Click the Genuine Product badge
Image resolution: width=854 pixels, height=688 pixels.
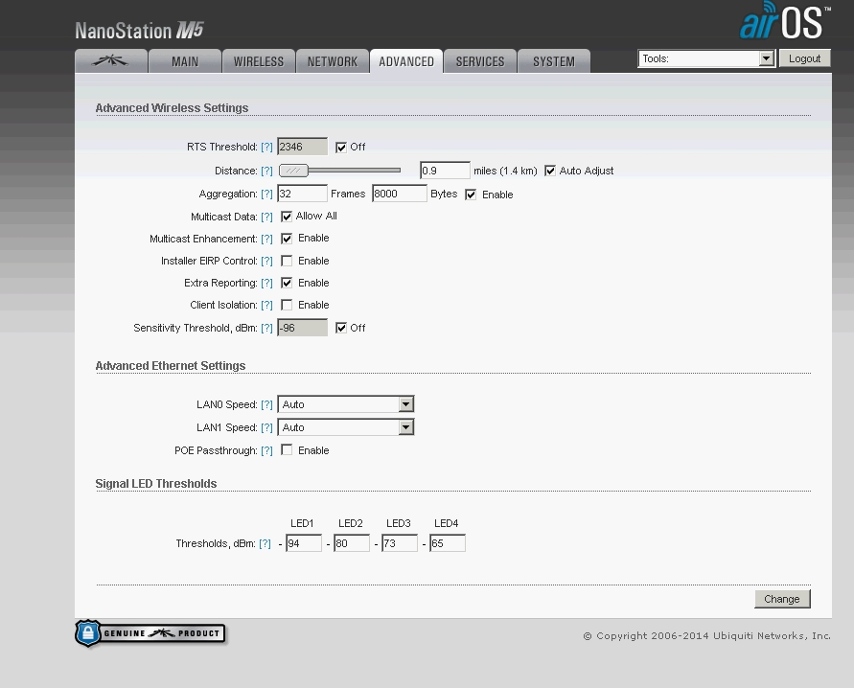pos(150,633)
